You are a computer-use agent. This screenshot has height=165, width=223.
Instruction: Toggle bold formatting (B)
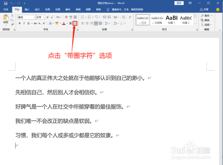pos(20,24)
